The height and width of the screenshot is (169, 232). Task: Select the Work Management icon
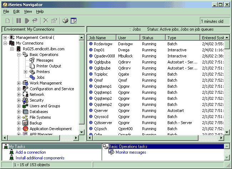(25, 83)
